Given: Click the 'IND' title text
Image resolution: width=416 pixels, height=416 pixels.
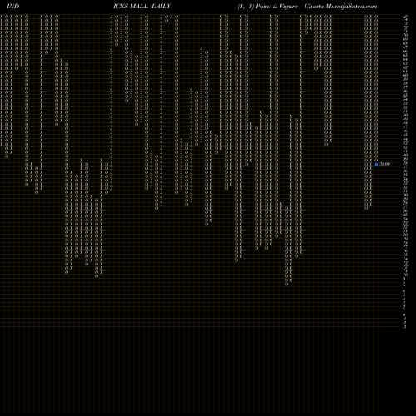Looking at the screenshot, I should 13,7.
